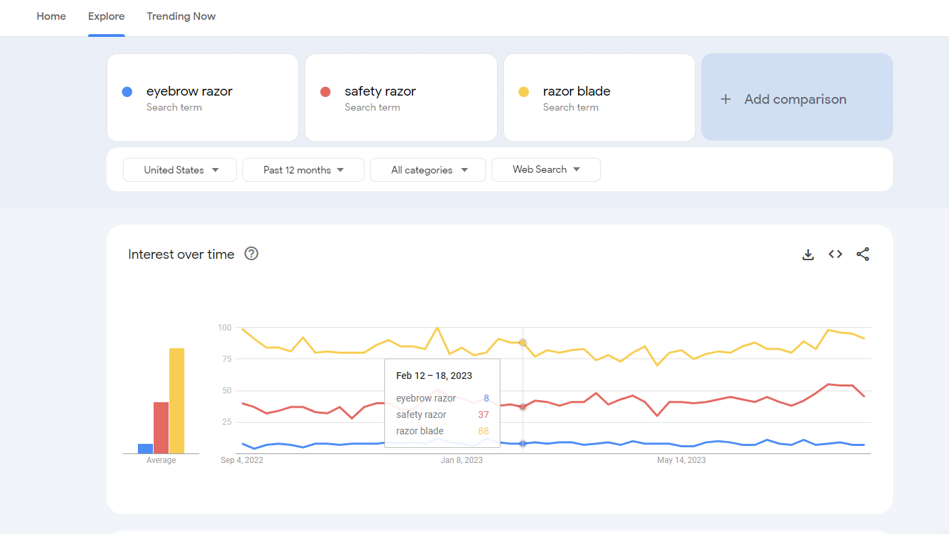Go to the Home tab
Viewport: 949px width, 534px height.
(51, 16)
